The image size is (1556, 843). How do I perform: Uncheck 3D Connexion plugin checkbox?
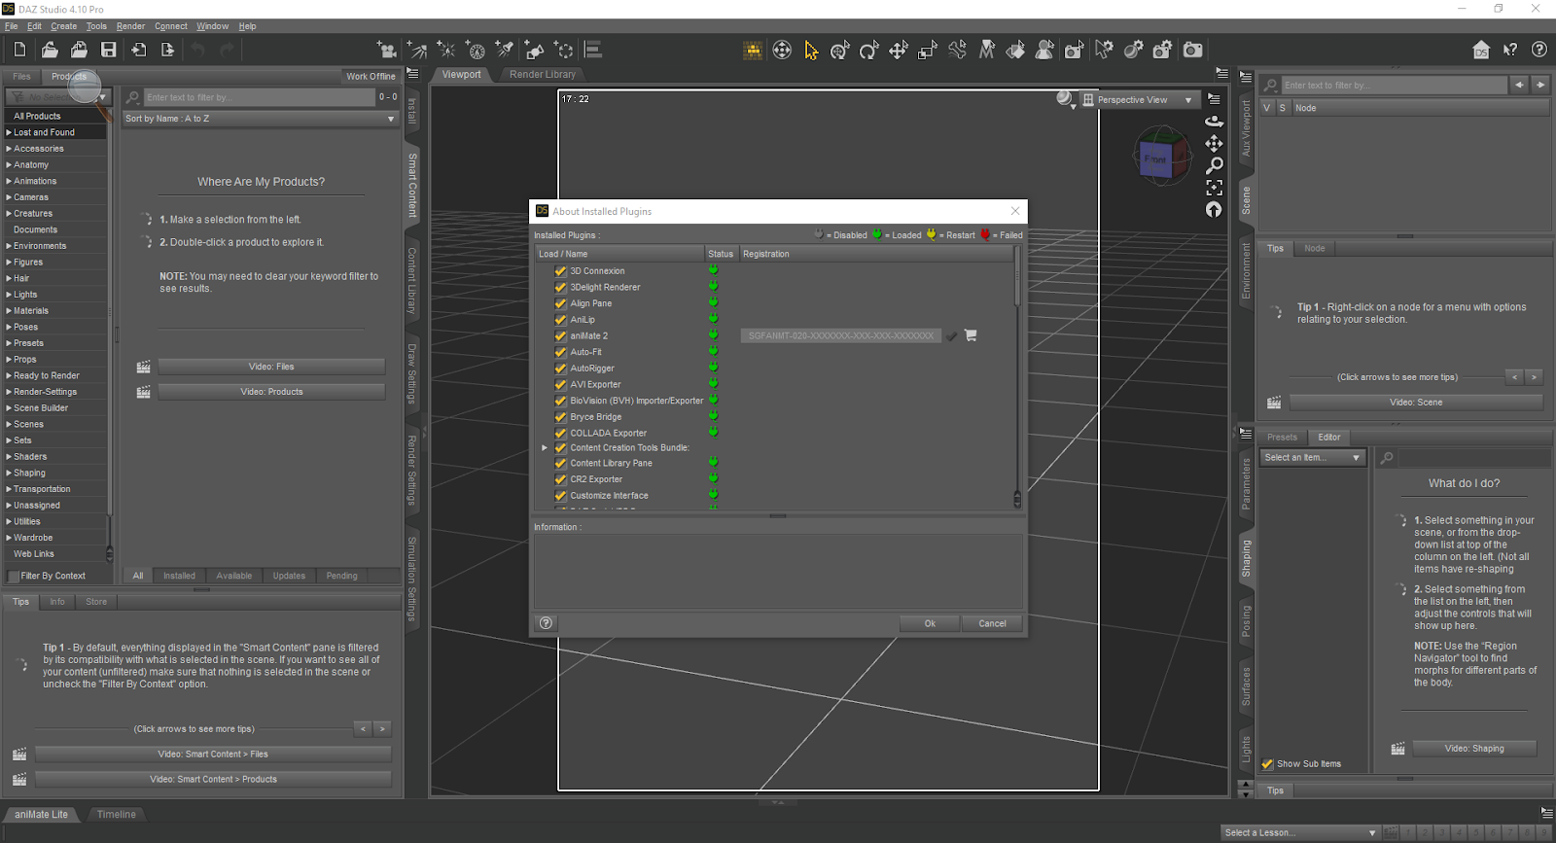(x=560, y=271)
